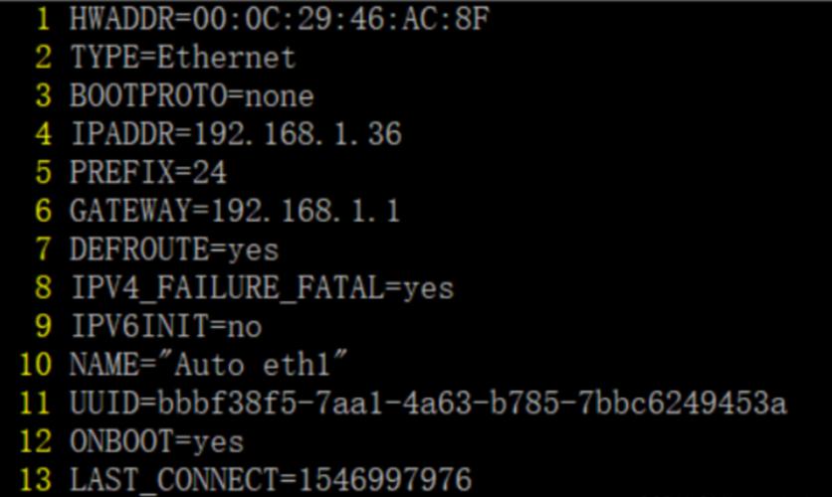Click line number 4 in gutter
Image resolution: width=832 pixels, height=497 pixels.
(x=43, y=134)
